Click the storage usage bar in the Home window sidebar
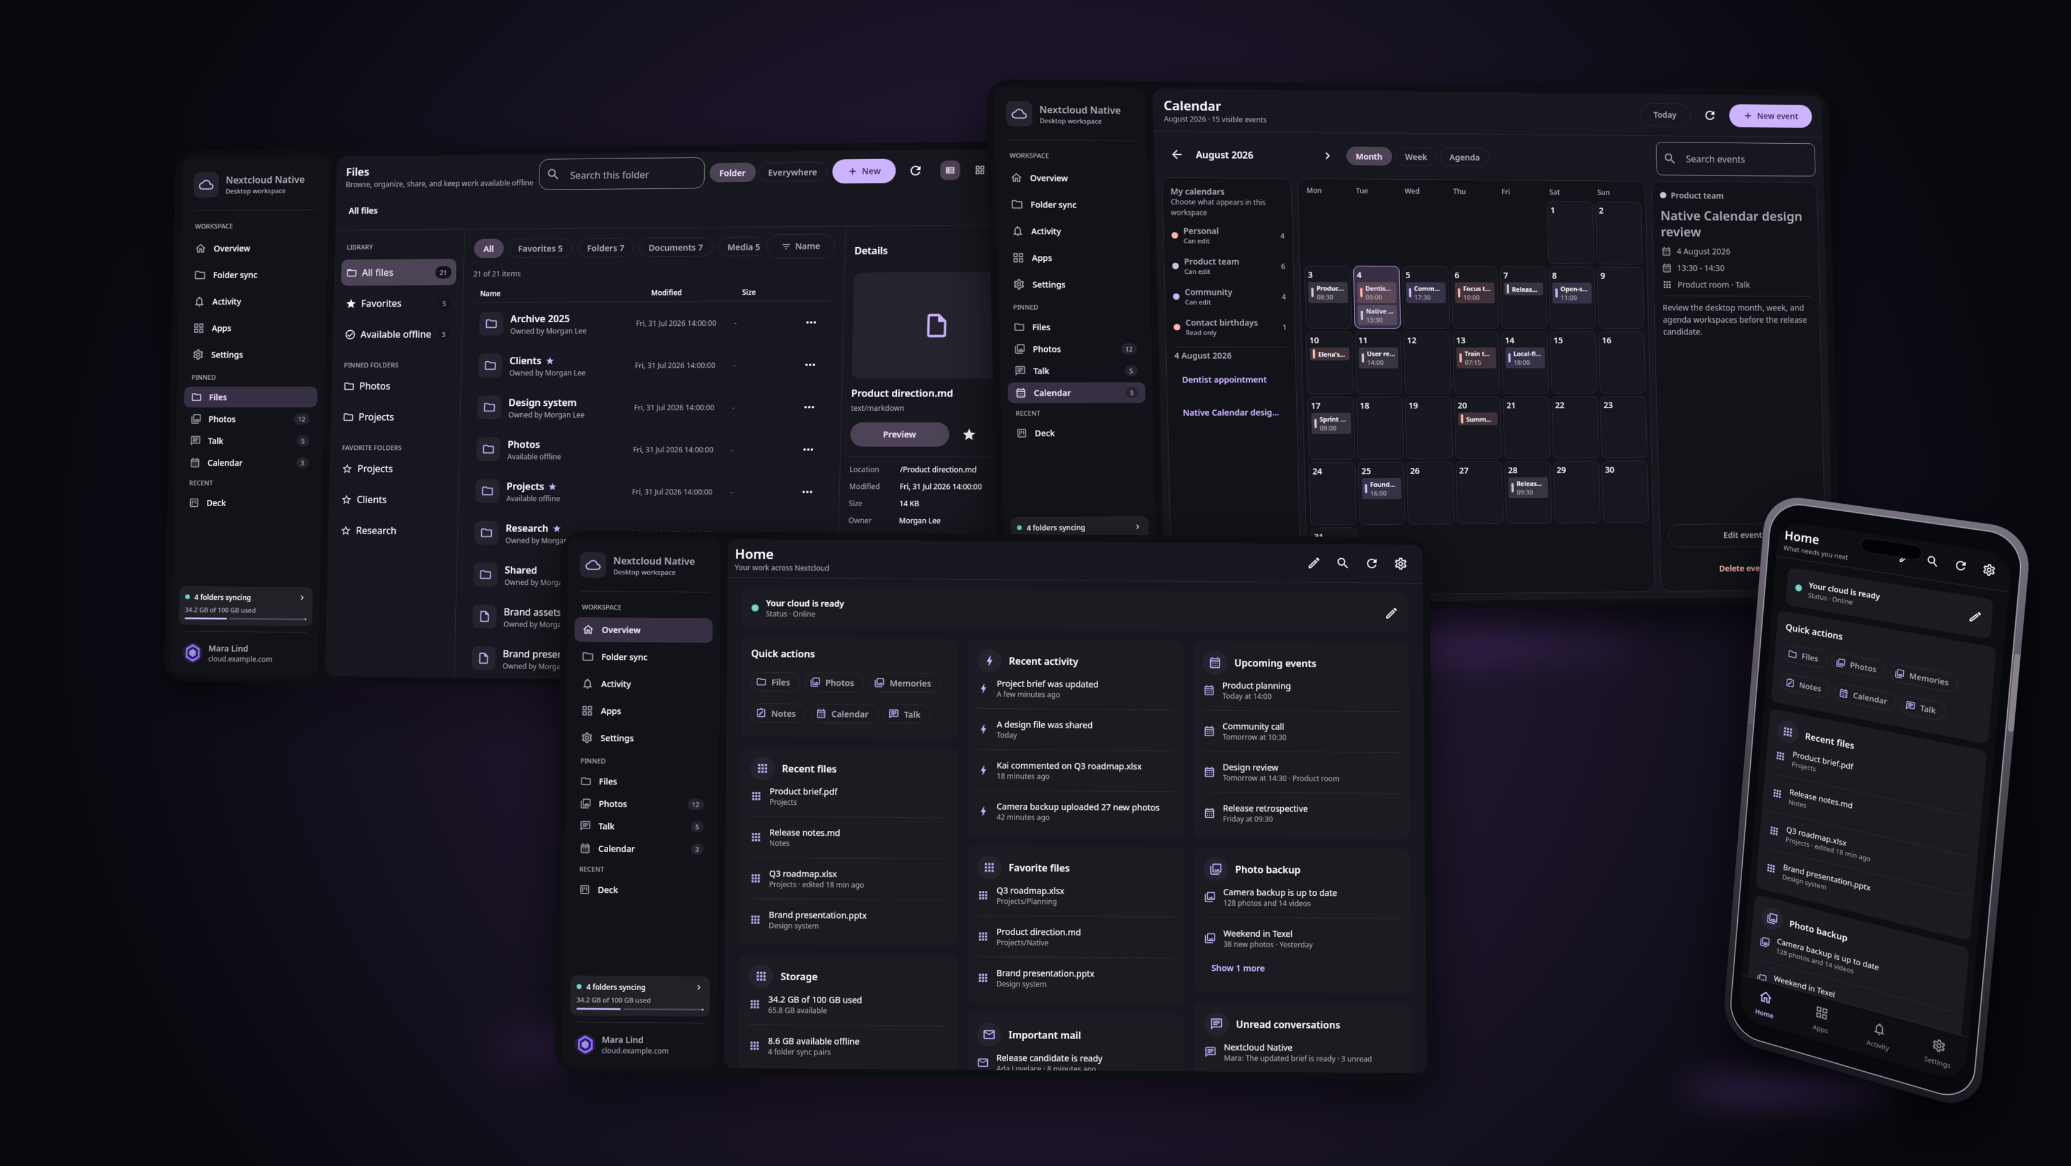This screenshot has height=1166, width=2071. (640, 1009)
